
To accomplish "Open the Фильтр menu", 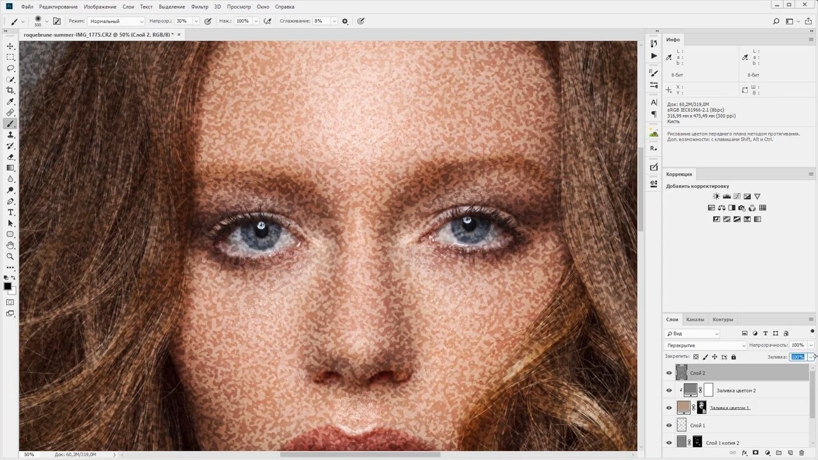I will [199, 6].
